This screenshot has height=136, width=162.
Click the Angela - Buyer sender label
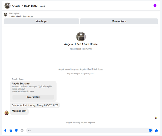(18, 79)
